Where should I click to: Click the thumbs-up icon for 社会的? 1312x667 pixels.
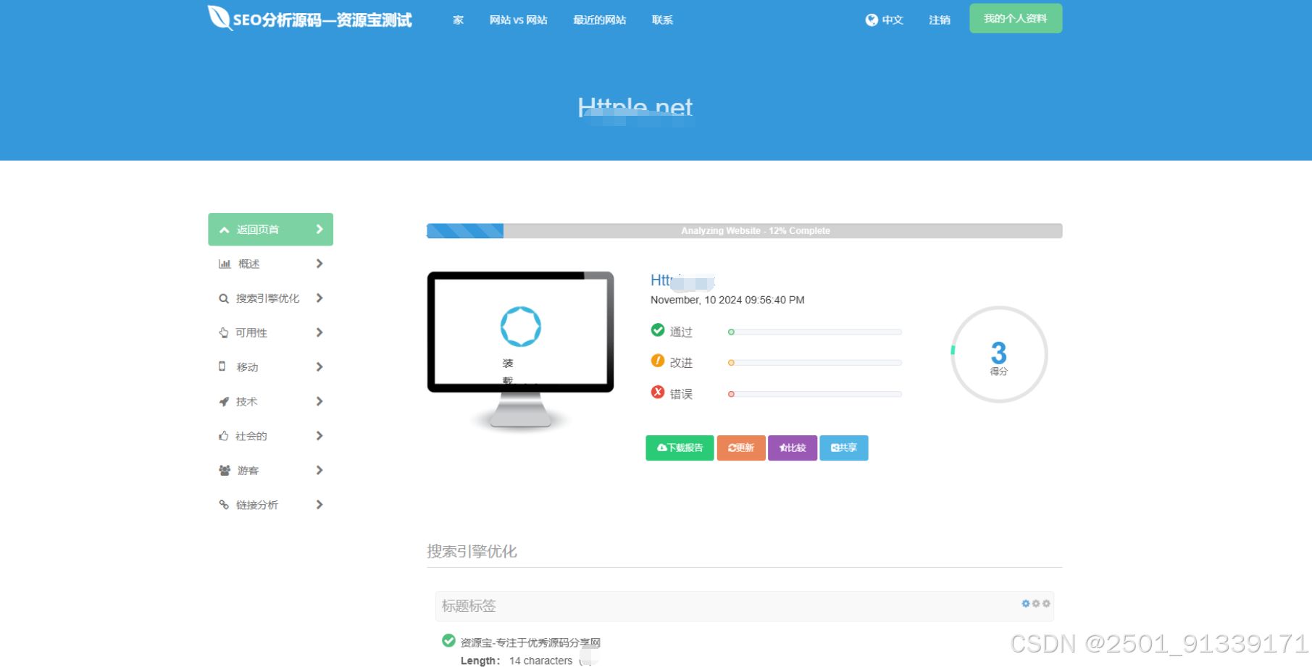(x=223, y=435)
